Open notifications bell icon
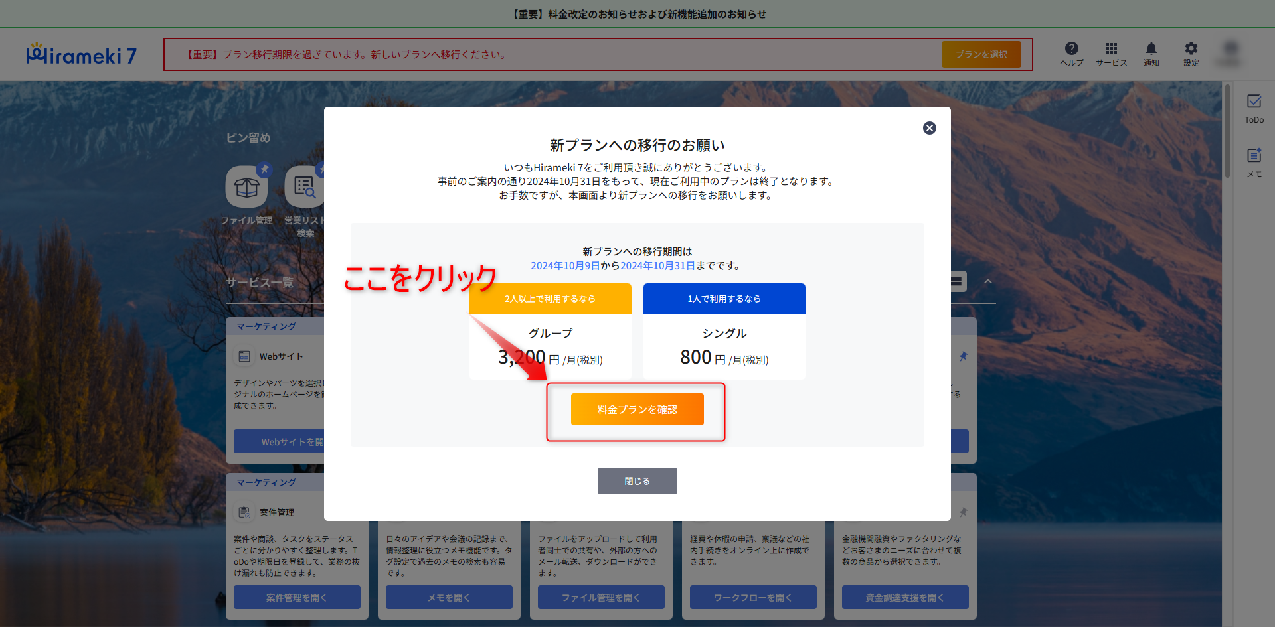Viewport: 1275px width, 627px height. click(1151, 49)
